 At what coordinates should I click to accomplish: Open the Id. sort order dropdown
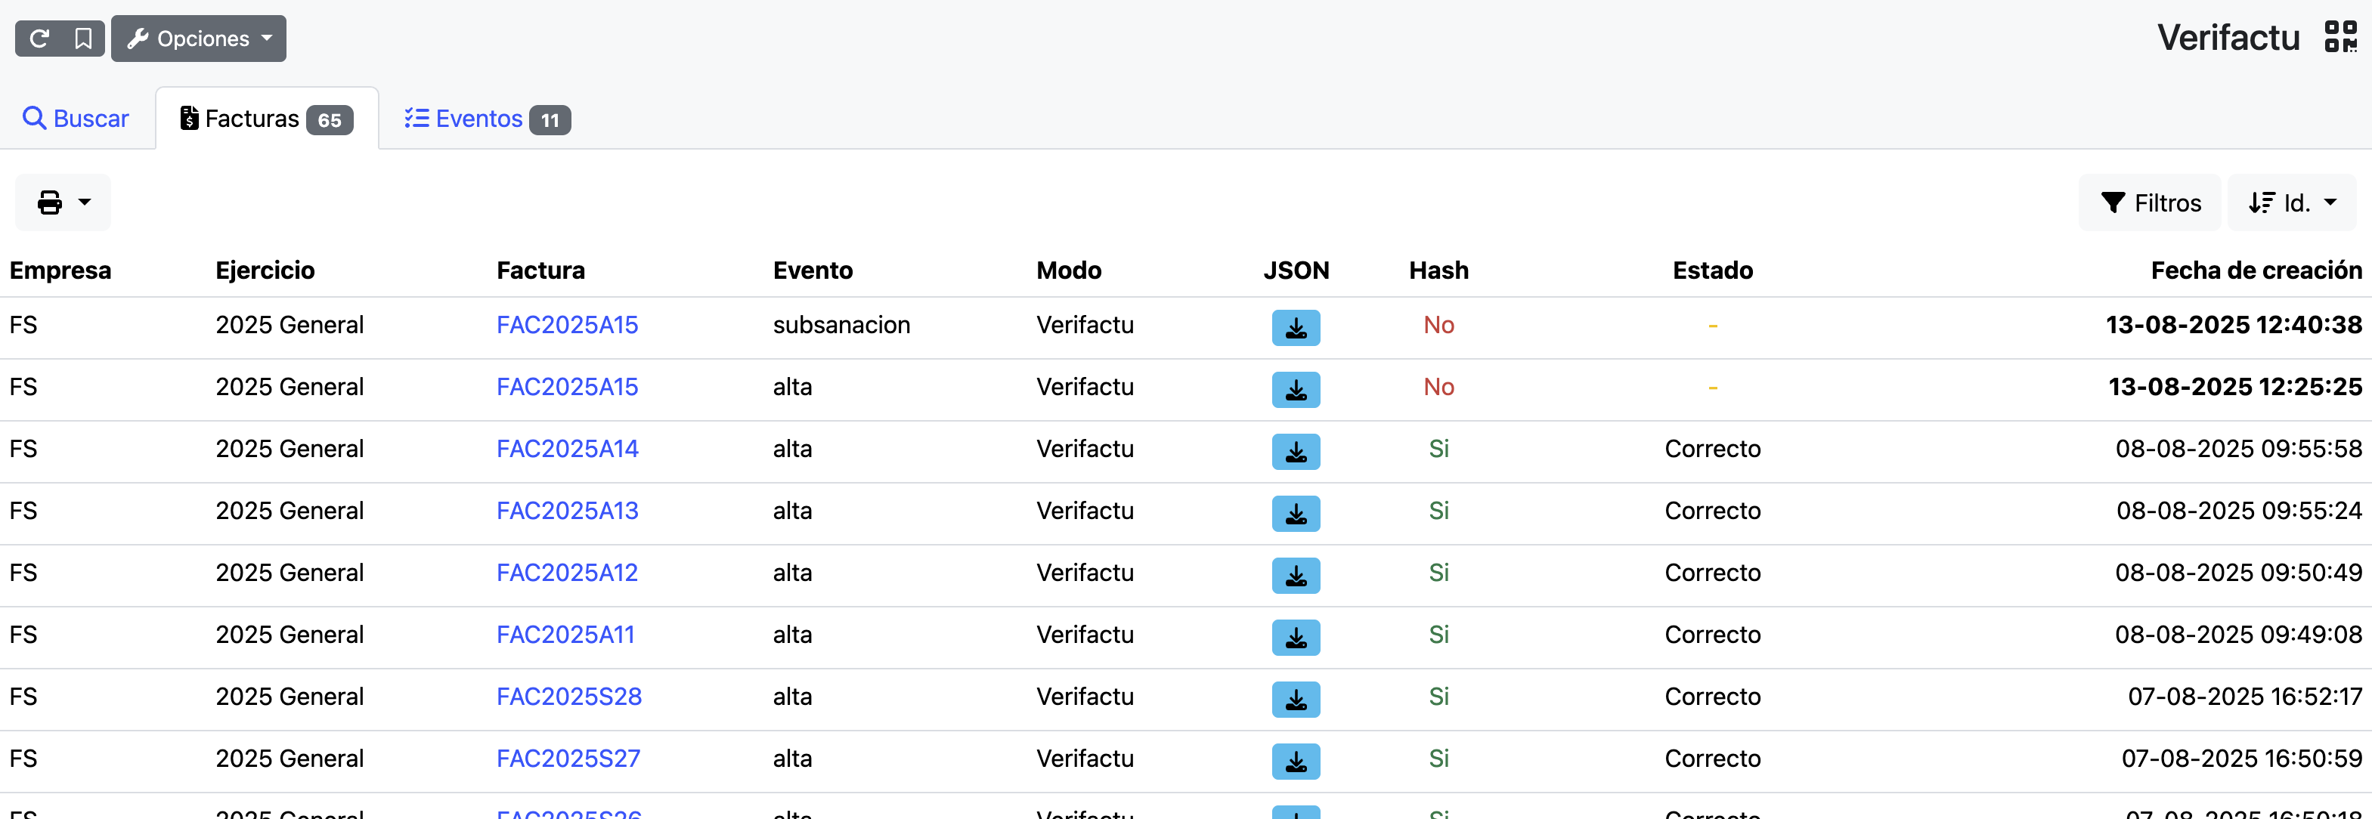(x=2291, y=202)
